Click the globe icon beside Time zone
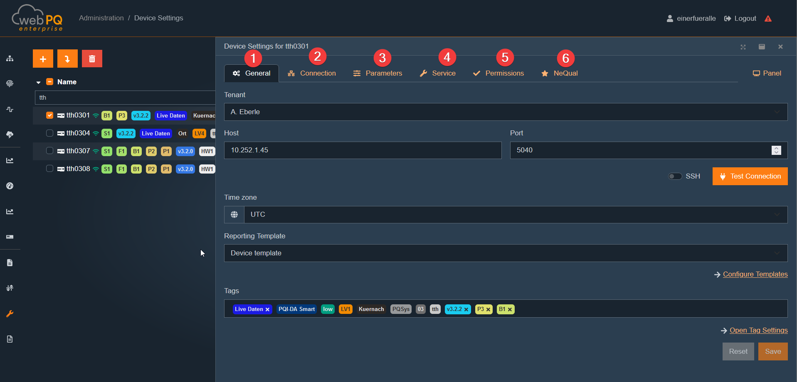Image resolution: width=797 pixels, height=382 pixels. (x=234, y=215)
